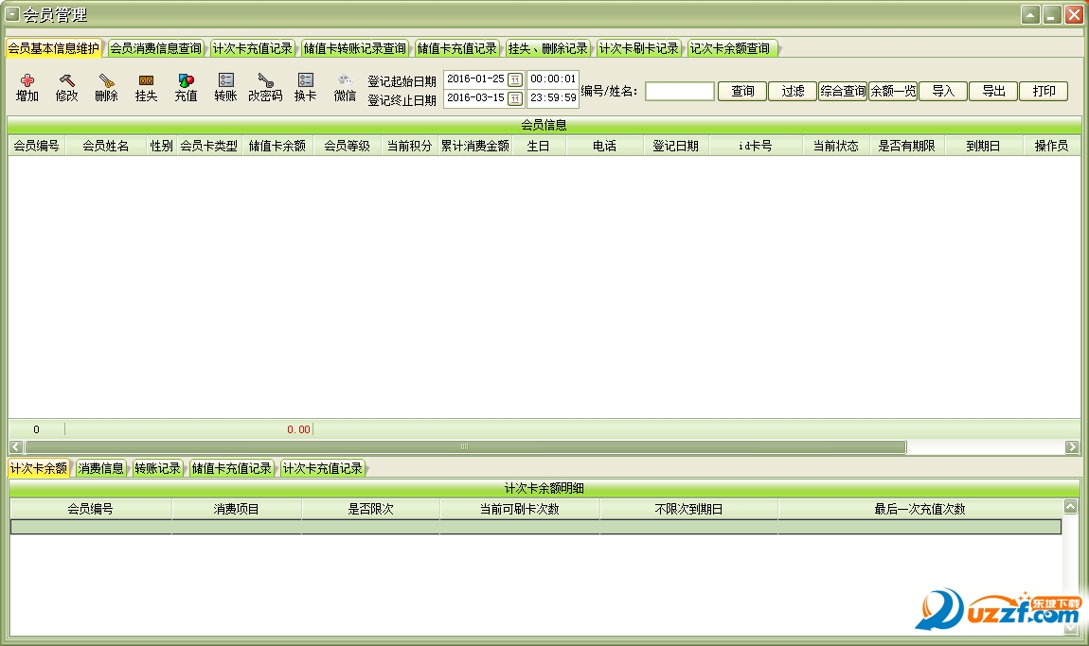Click the 导出 export button

click(994, 91)
